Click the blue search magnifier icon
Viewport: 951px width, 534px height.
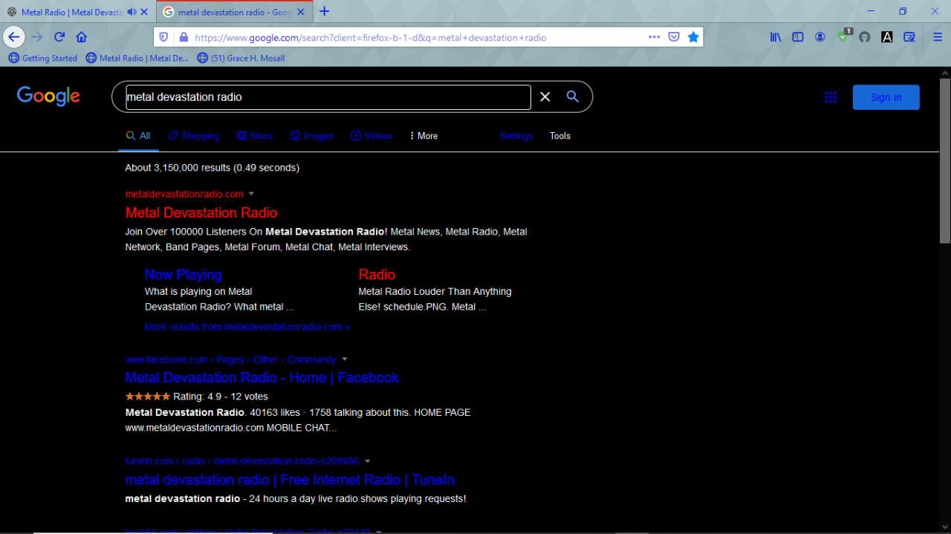coord(573,97)
